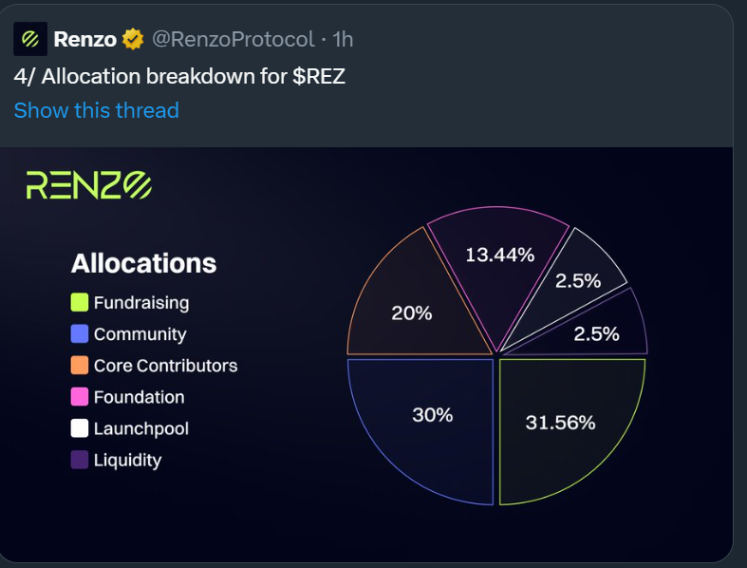Open the Renzo display name link
This screenshot has width=747, height=568.
coord(84,39)
